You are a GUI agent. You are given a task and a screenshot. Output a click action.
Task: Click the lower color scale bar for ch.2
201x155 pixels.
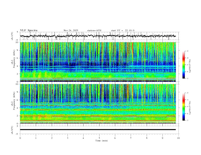pyautogui.click(x=183, y=107)
